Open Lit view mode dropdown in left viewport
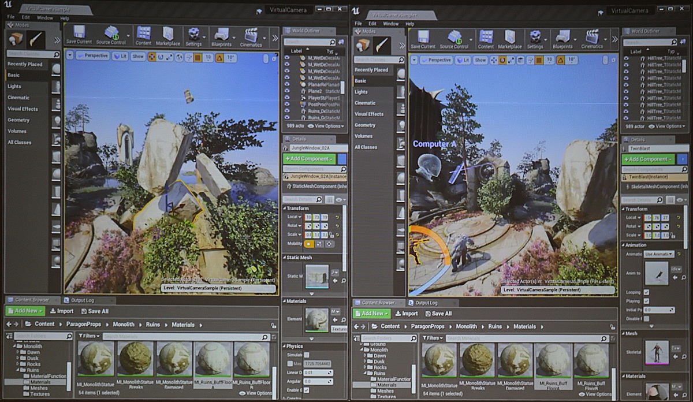This screenshot has width=693, height=402. click(x=120, y=57)
